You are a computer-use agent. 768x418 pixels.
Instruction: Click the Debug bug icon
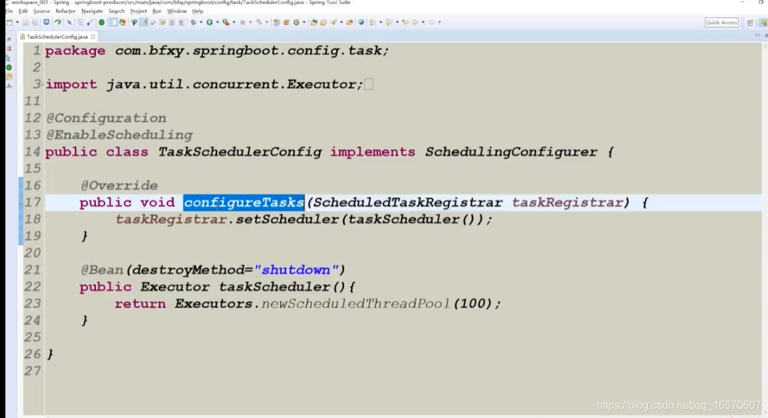point(193,22)
